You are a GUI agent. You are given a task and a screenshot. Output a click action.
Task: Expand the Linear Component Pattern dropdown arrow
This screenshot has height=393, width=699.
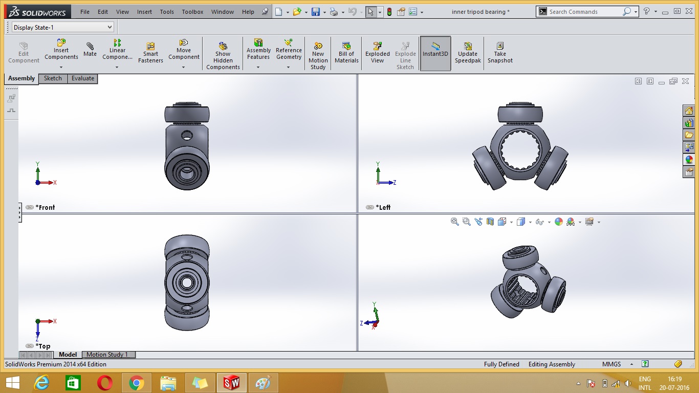[x=117, y=67]
